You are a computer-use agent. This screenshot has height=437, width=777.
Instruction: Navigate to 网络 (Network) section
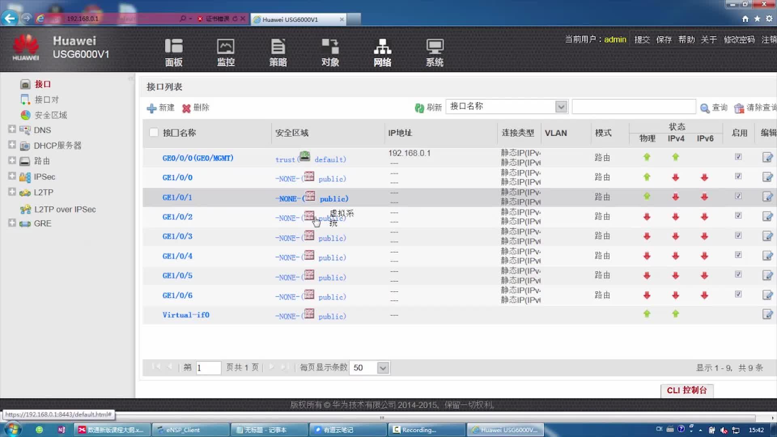click(x=382, y=51)
